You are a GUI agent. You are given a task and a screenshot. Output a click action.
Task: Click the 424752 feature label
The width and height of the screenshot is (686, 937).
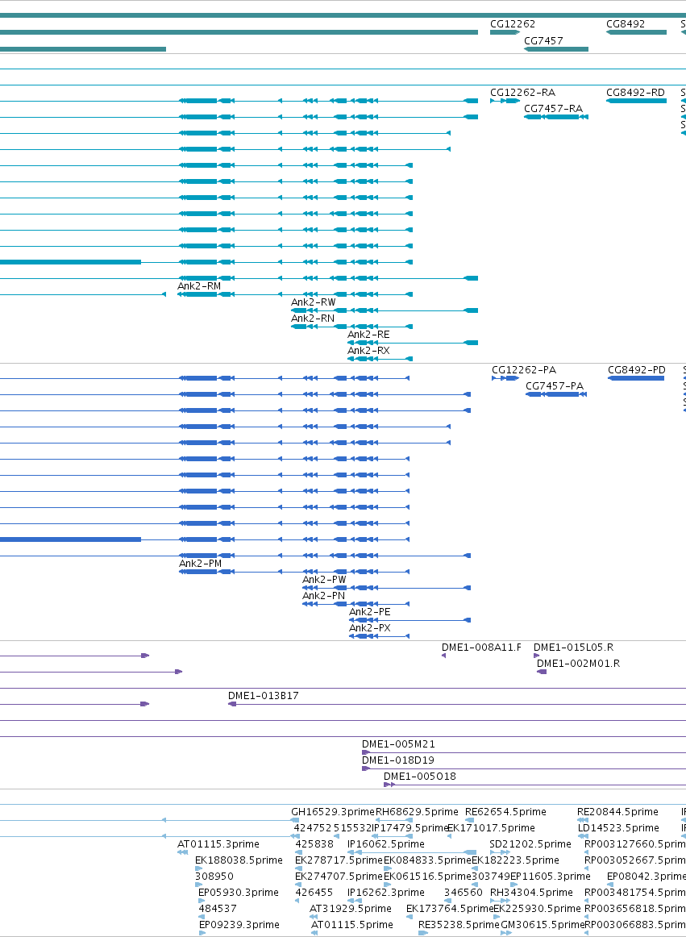(313, 828)
